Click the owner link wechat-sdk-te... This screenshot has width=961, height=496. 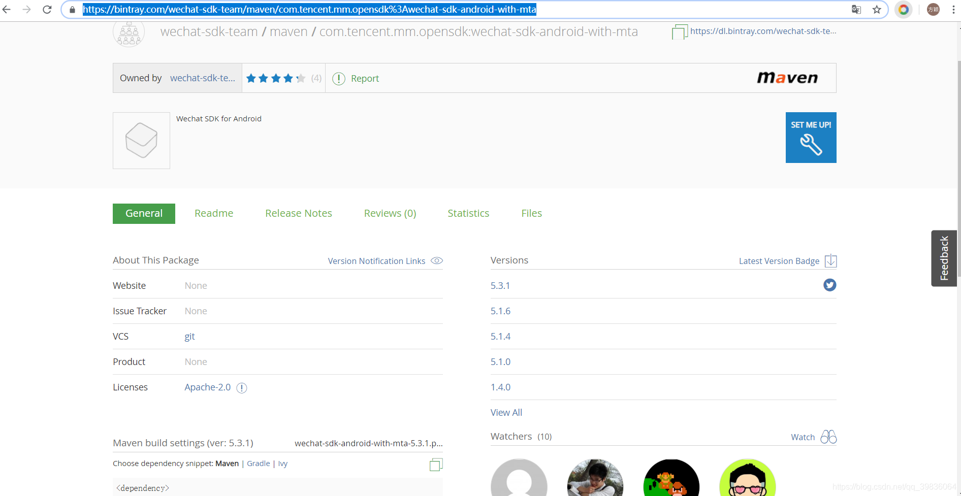coord(202,78)
